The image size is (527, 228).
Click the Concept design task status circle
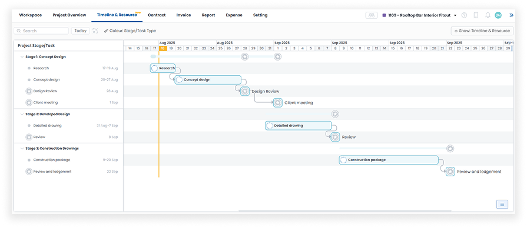coord(179,80)
